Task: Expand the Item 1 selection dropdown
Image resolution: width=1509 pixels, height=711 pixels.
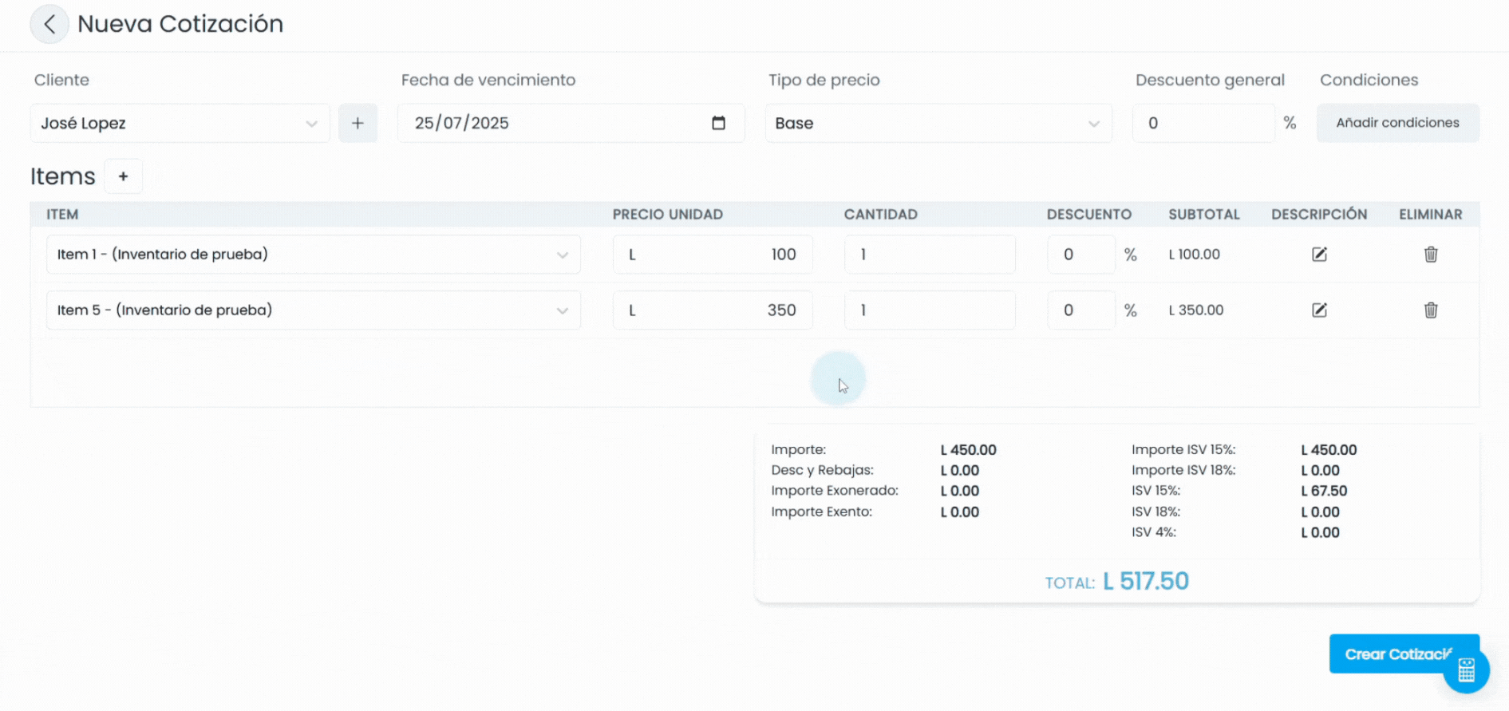Action: 314,255
